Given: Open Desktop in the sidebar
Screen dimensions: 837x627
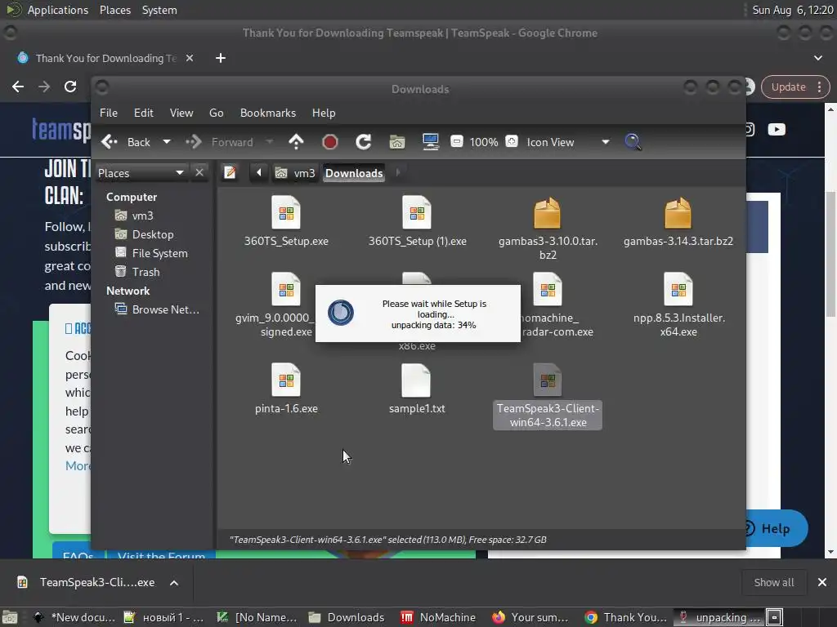Looking at the screenshot, I should pos(144,234).
